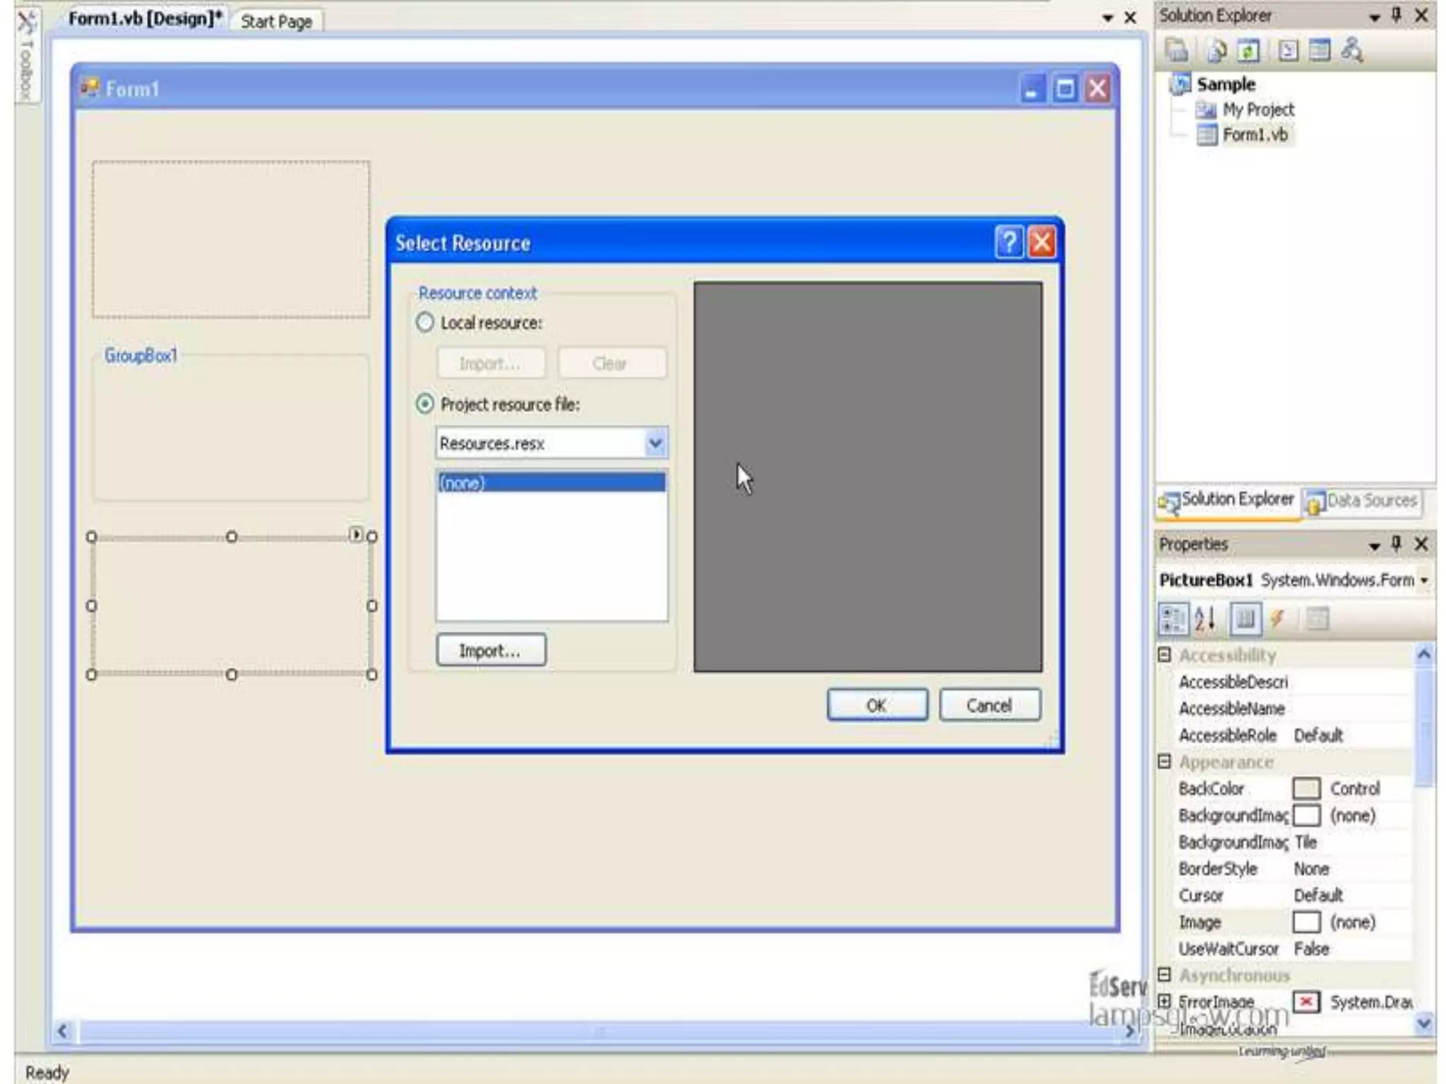Click Cancel in Select Resource dialog

989,704
